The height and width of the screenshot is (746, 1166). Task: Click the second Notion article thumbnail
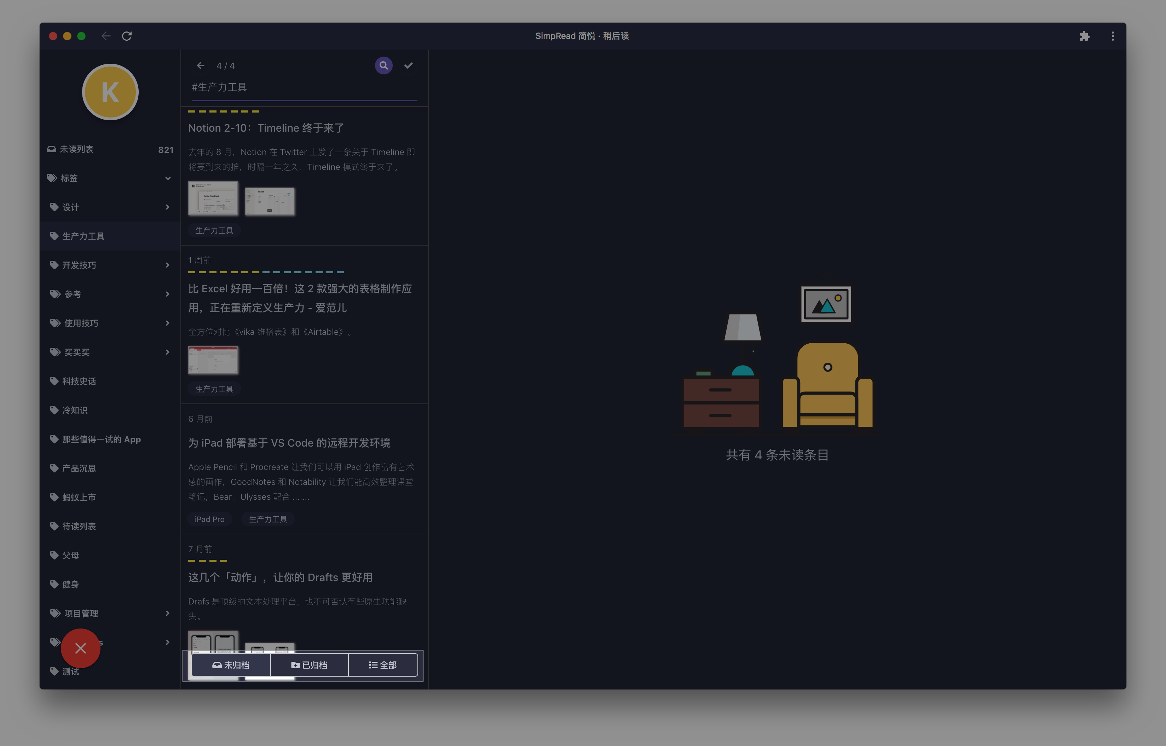270,201
